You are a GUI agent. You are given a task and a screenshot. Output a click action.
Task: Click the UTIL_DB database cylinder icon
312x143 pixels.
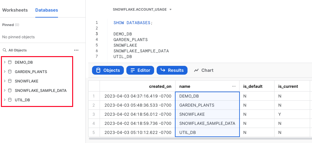[9, 100]
